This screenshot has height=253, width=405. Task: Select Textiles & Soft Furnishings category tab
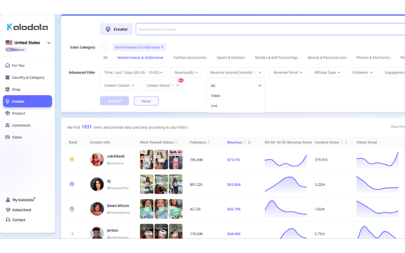coord(276,58)
